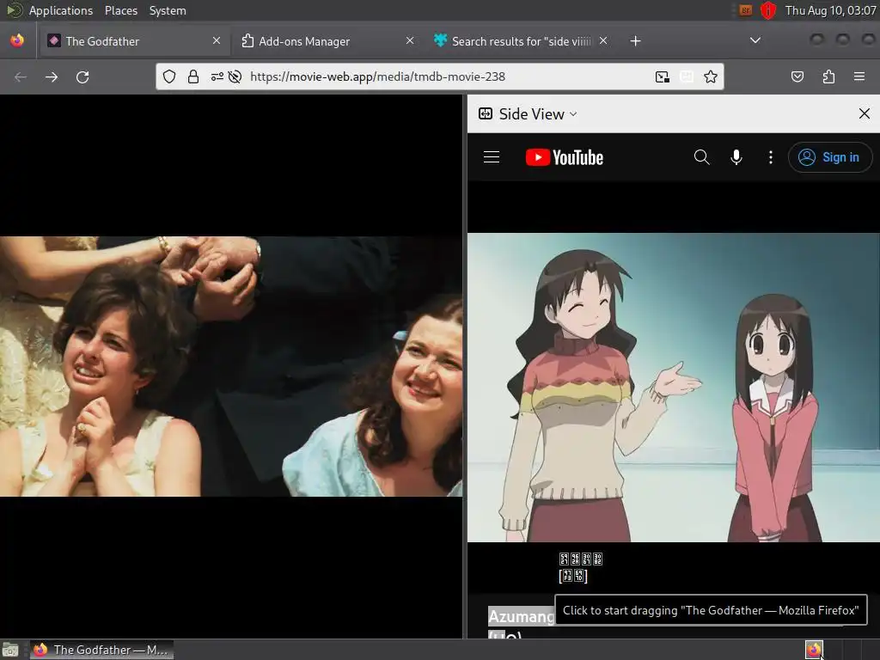Open the extensions puzzle icon
This screenshot has width=880, height=660.
click(x=828, y=76)
